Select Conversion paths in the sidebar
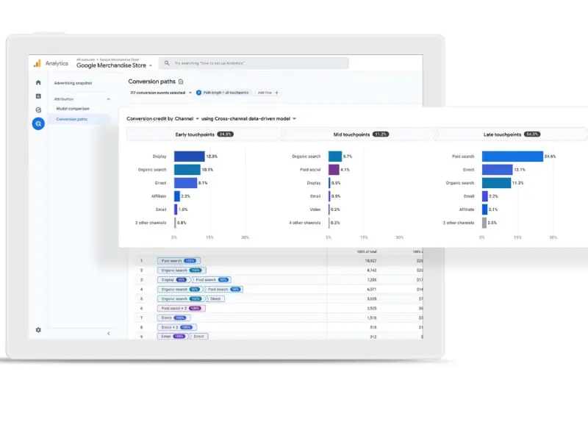Viewport: 588px width, 441px height. pos(72,118)
